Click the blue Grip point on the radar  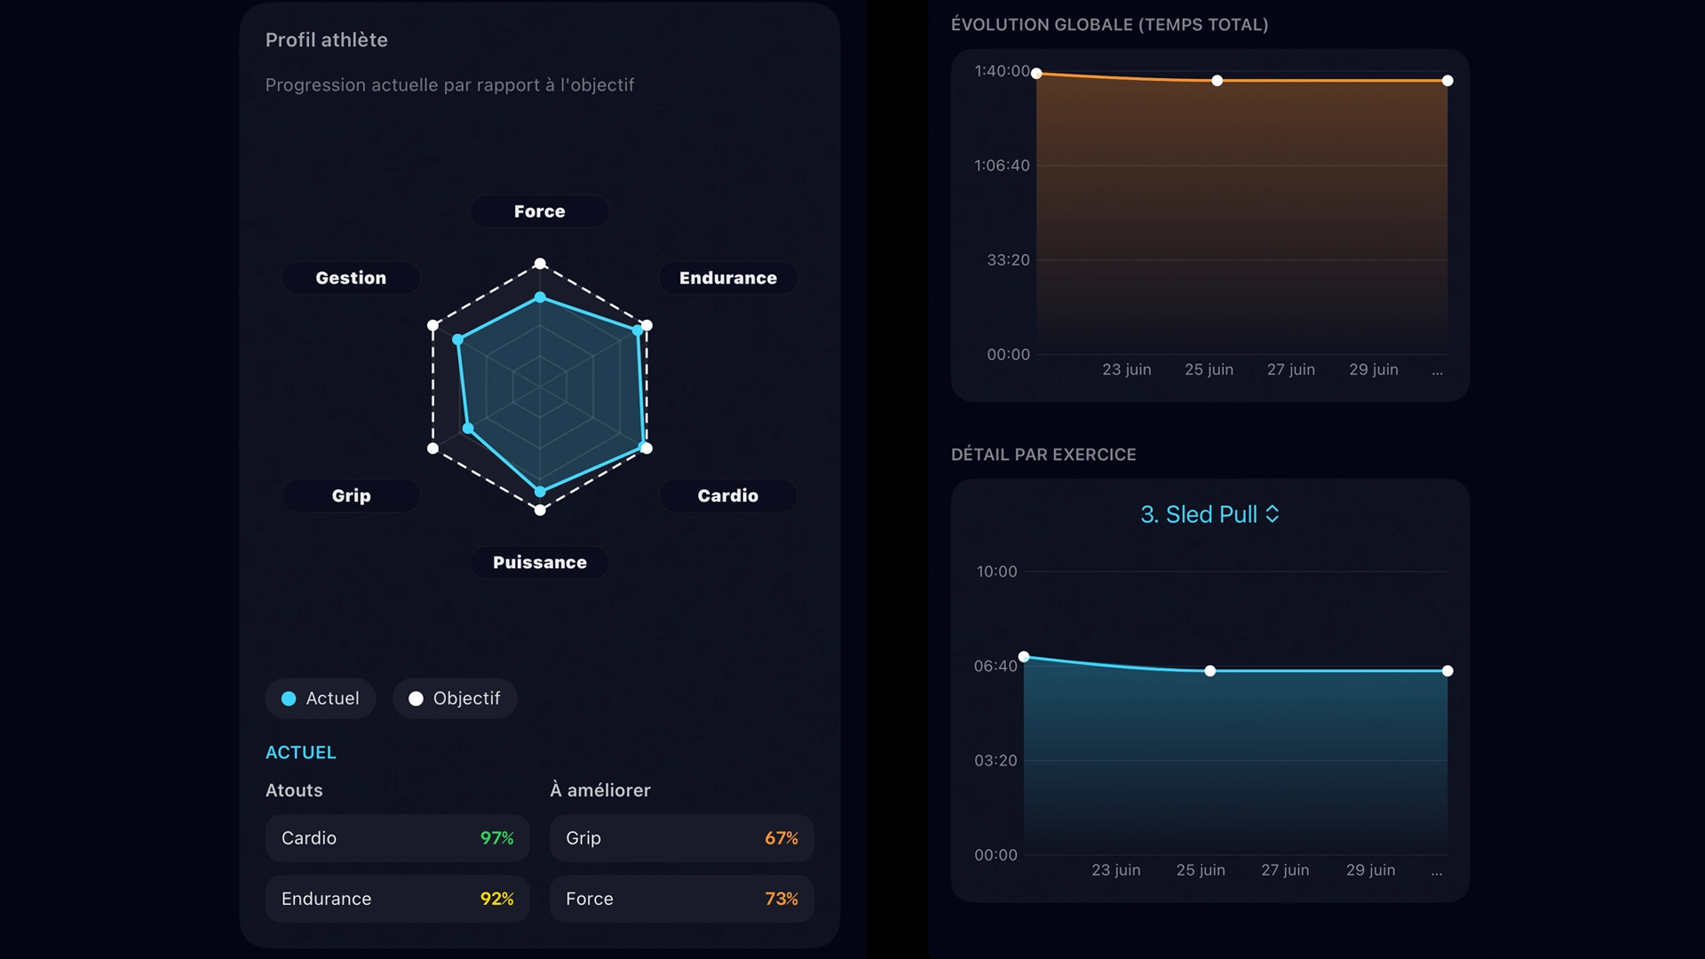tap(468, 429)
